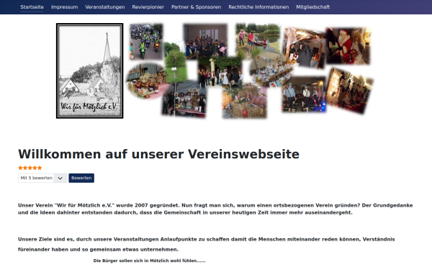
Task: Go to the Mitgliedschaft page
Action: (x=313, y=7)
